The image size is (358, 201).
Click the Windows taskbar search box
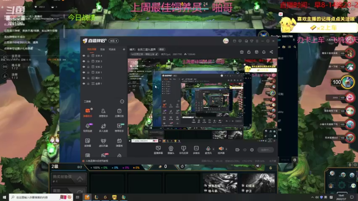click(x=41, y=197)
